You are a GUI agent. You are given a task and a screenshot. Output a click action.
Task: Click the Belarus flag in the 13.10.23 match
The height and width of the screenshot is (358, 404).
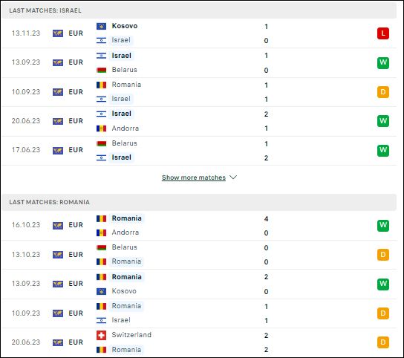click(101, 247)
